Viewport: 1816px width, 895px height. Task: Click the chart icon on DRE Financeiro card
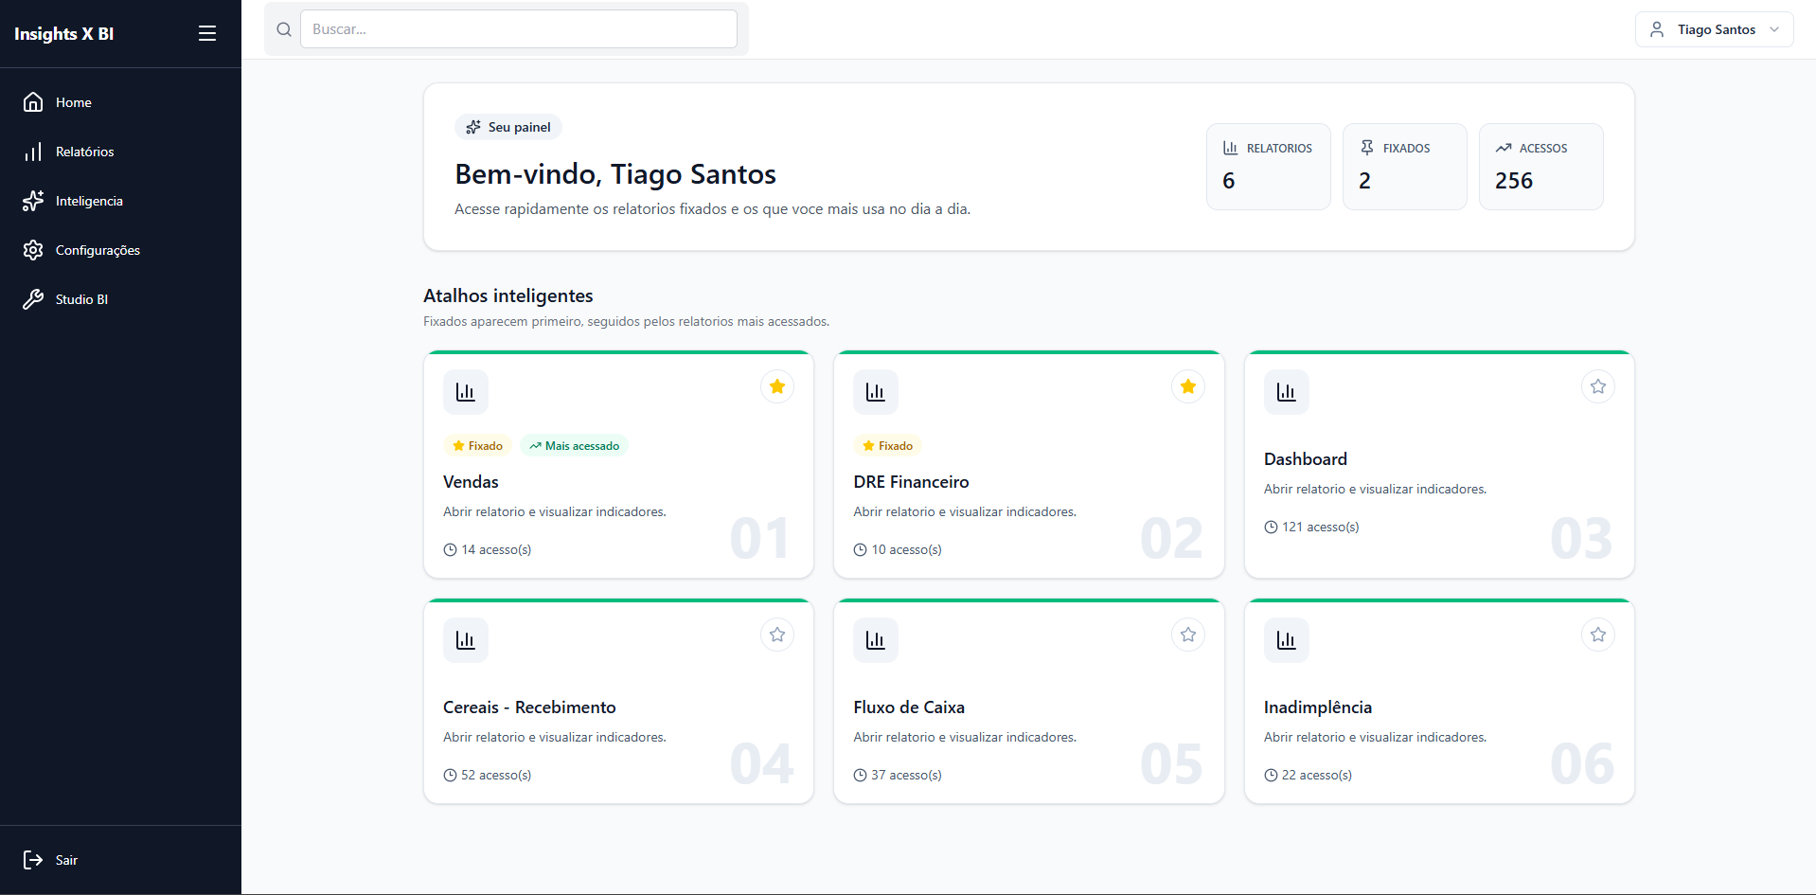(876, 392)
